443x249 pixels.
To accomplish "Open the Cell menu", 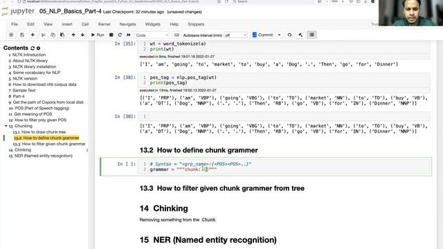I will [85, 24].
